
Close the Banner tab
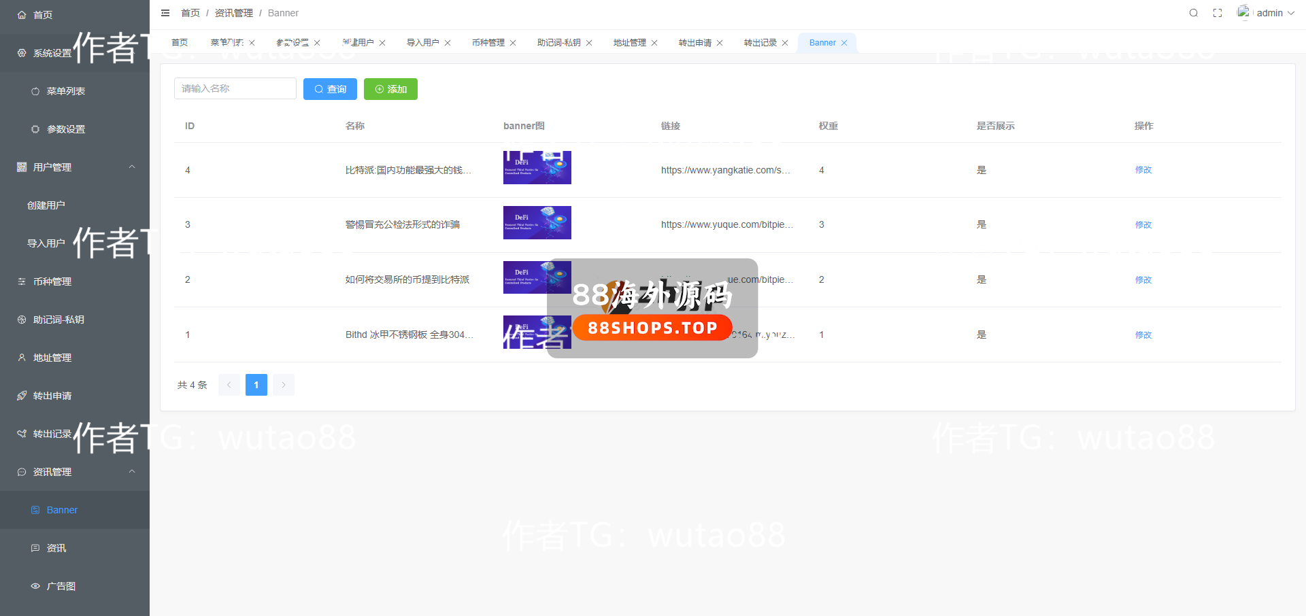844,43
